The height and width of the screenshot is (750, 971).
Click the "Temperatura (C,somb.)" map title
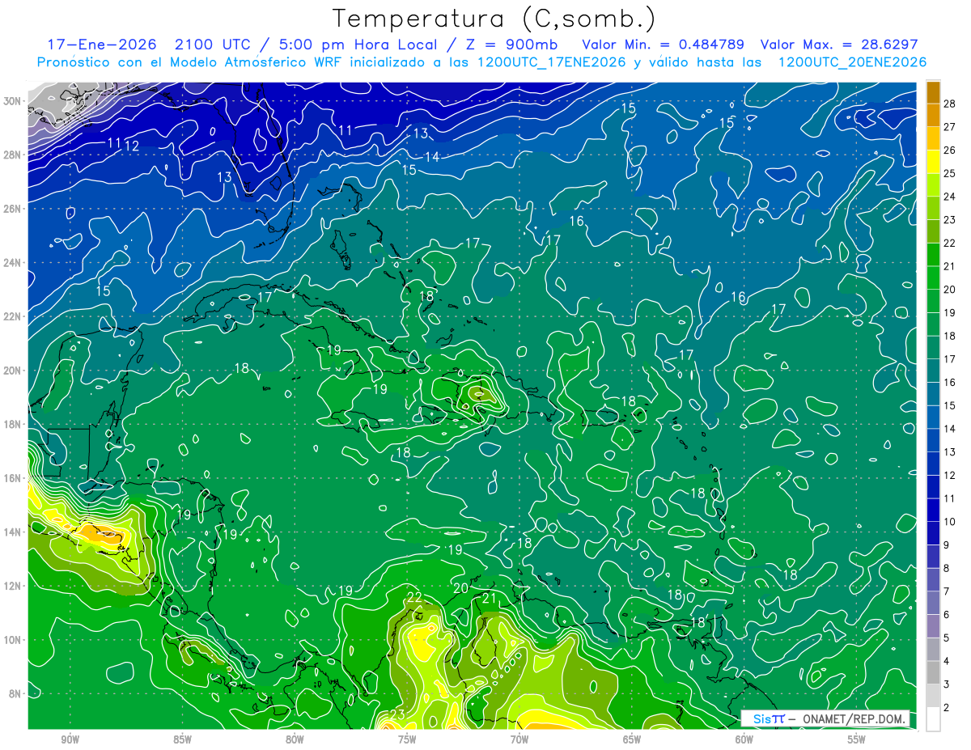[494, 19]
